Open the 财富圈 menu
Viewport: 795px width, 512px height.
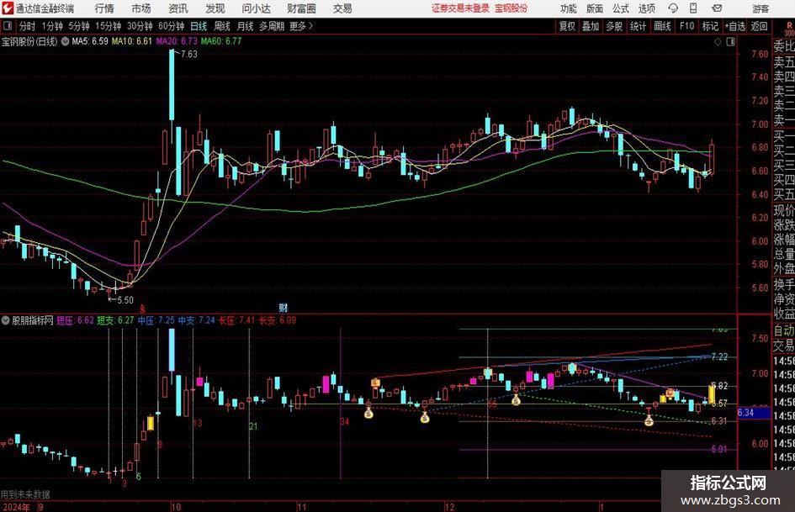pyautogui.click(x=301, y=8)
